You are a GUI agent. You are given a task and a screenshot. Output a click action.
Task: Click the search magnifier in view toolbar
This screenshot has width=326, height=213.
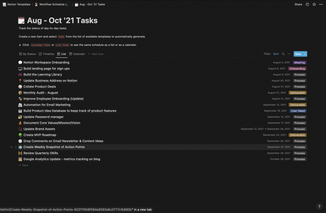(x=283, y=54)
